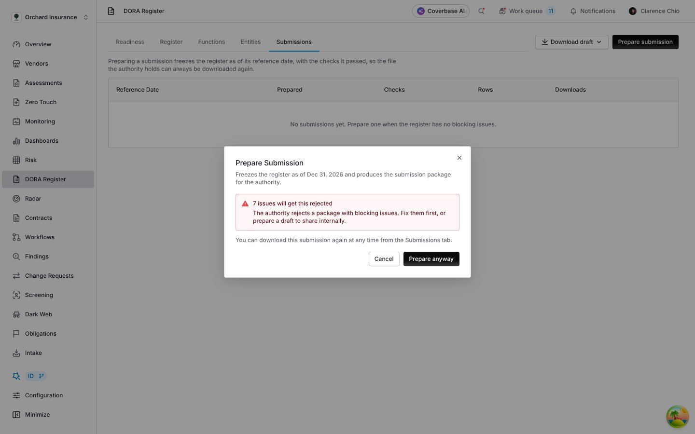
Task: Click the Prepare submission button
Action: click(x=645, y=42)
